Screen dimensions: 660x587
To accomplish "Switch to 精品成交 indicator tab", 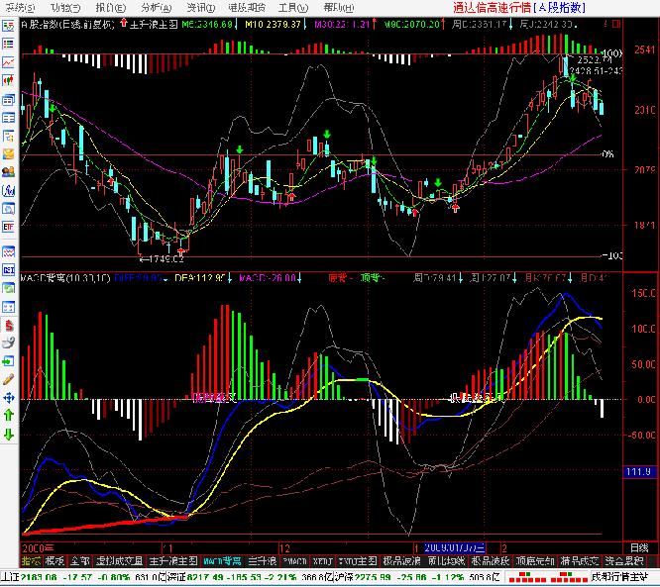I will pyautogui.click(x=579, y=561).
